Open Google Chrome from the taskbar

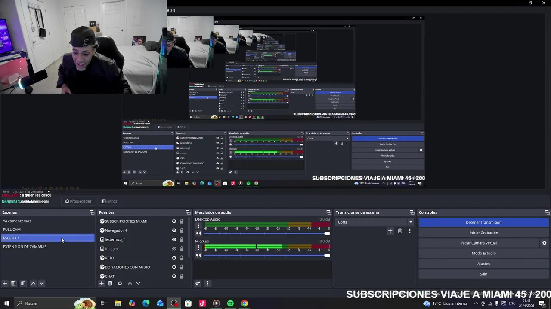point(245,303)
